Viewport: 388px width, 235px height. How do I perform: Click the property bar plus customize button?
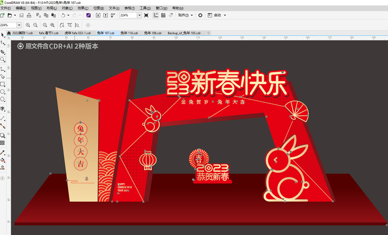pyautogui.click(x=88, y=25)
